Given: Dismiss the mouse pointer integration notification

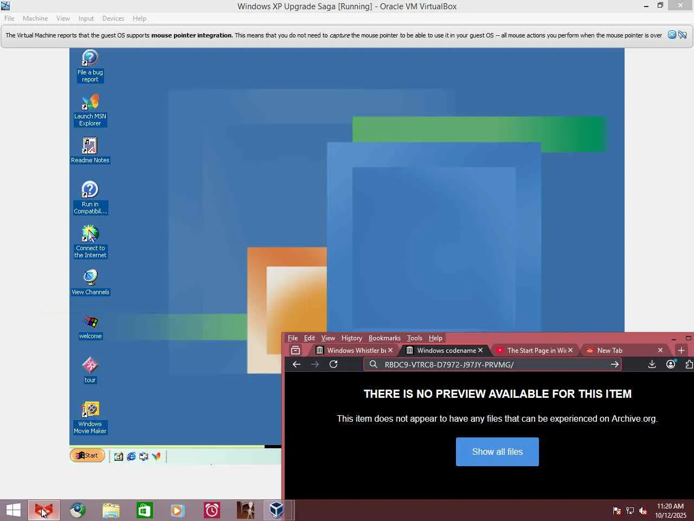Looking at the screenshot, I should [672, 35].
